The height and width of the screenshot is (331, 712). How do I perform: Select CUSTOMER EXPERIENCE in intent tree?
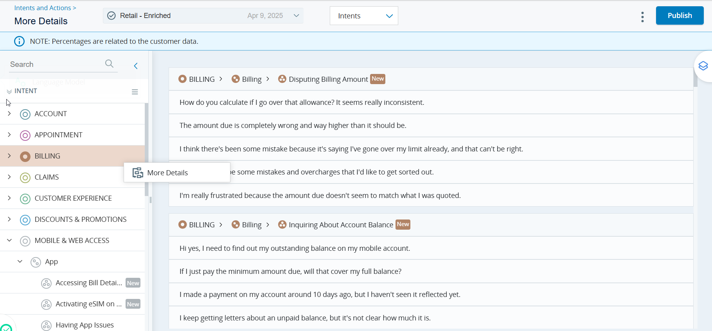pyautogui.click(x=73, y=198)
